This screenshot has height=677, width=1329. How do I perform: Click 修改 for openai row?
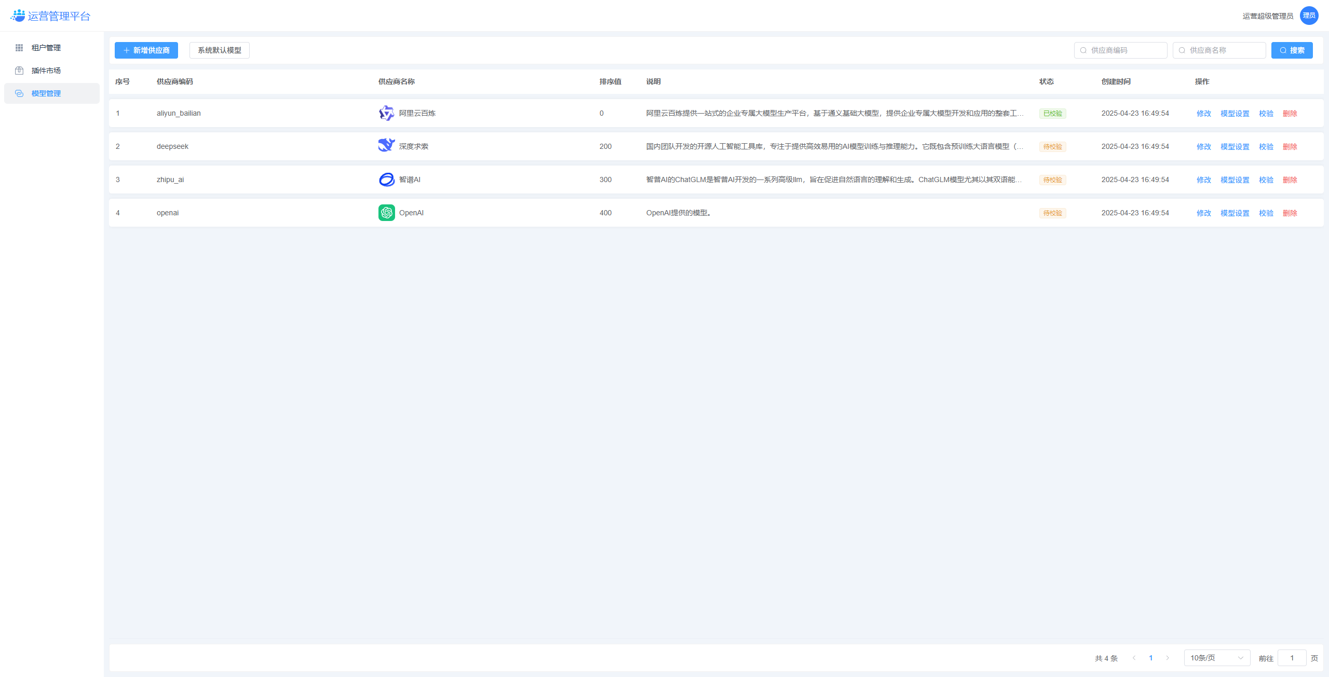coord(1204,213)
